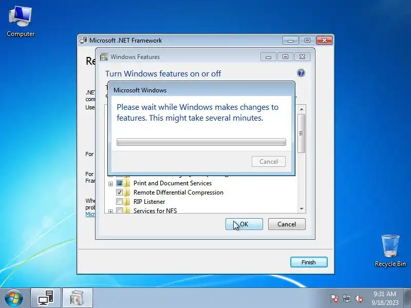The width and height of the screenshot is (411, 308).
Task: Click Finish in the .NET Framework window
Action: click(309, 262)
